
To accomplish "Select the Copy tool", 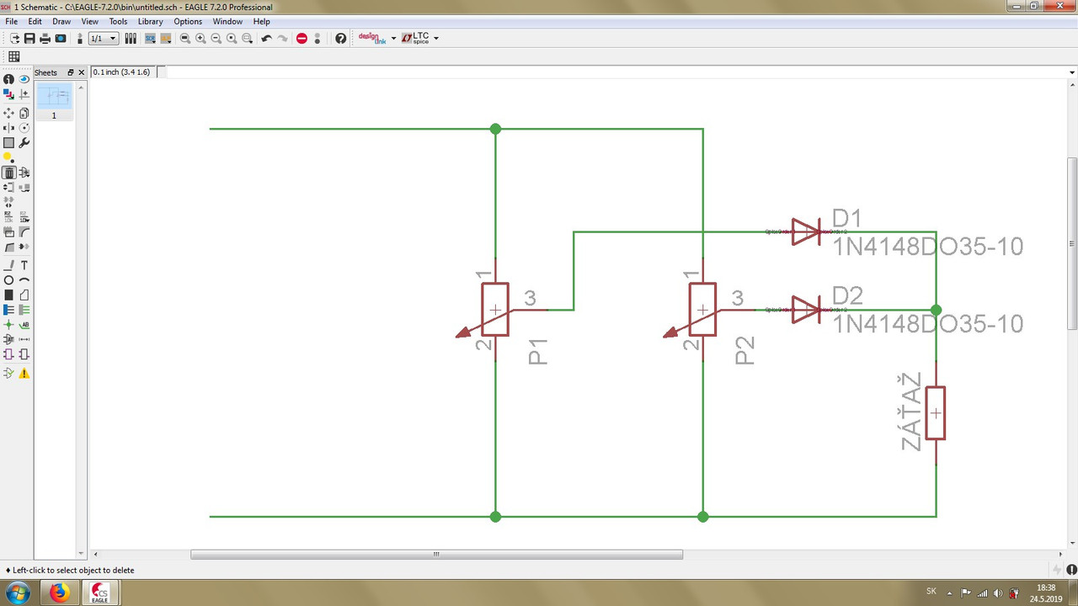I will 24,113.
